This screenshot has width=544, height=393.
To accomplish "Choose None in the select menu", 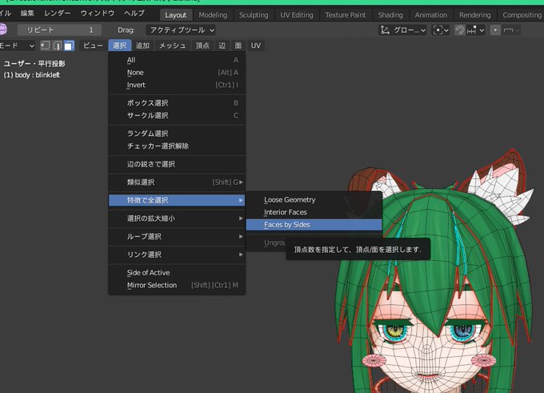I will point(177,73).
